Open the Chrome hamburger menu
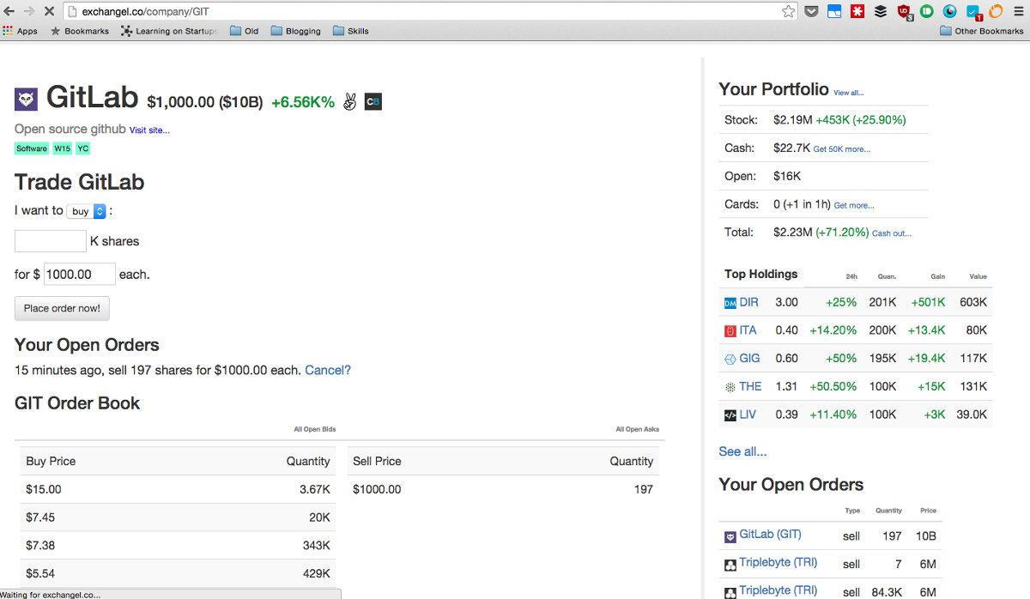The width and height of the screenshot is (1030, 599). (x=1018, y=12)
